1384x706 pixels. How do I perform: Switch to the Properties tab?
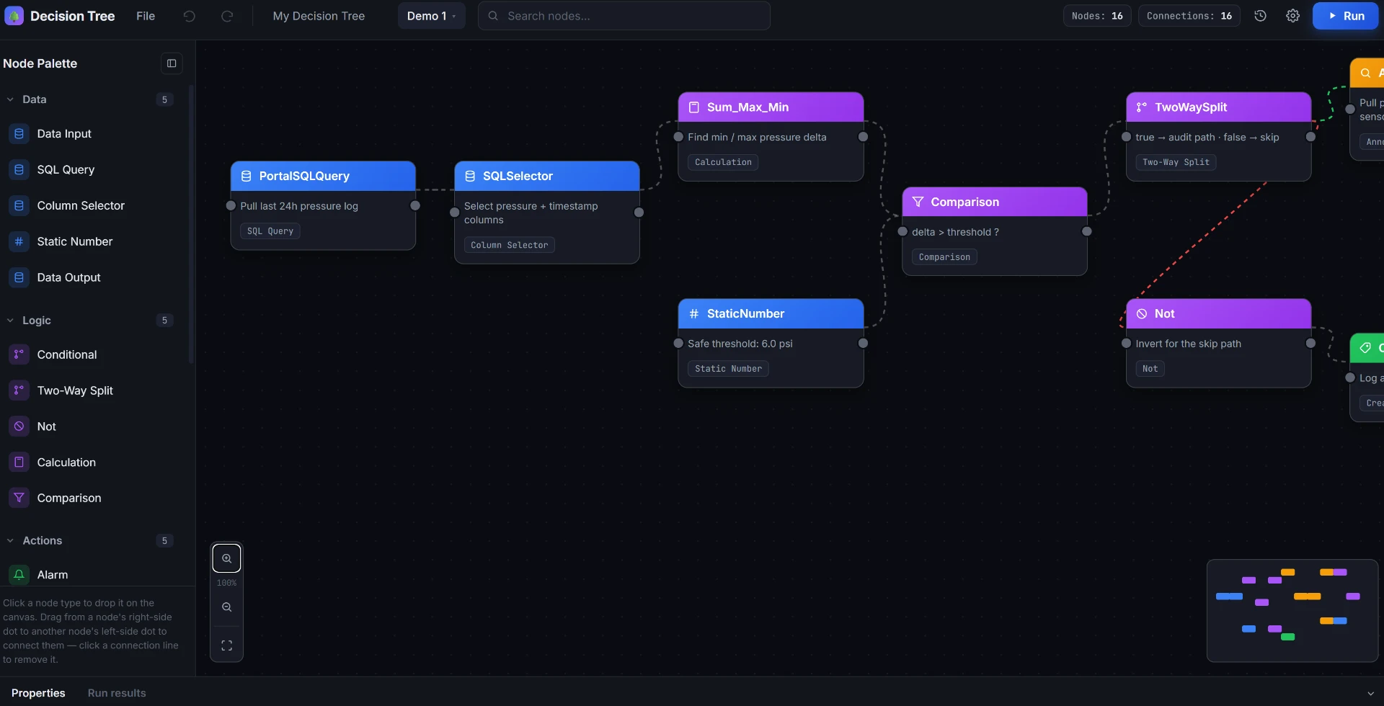38,693
